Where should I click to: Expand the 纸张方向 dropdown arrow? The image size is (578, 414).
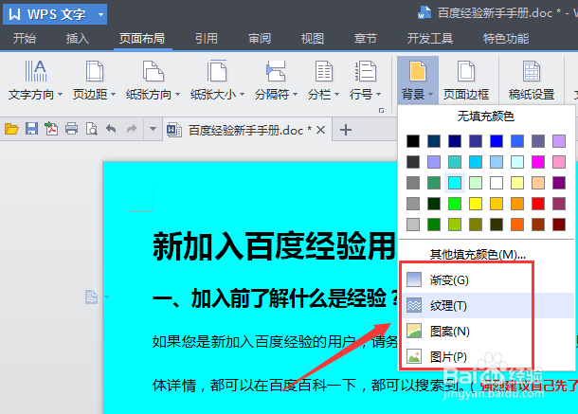coord(178,95)
